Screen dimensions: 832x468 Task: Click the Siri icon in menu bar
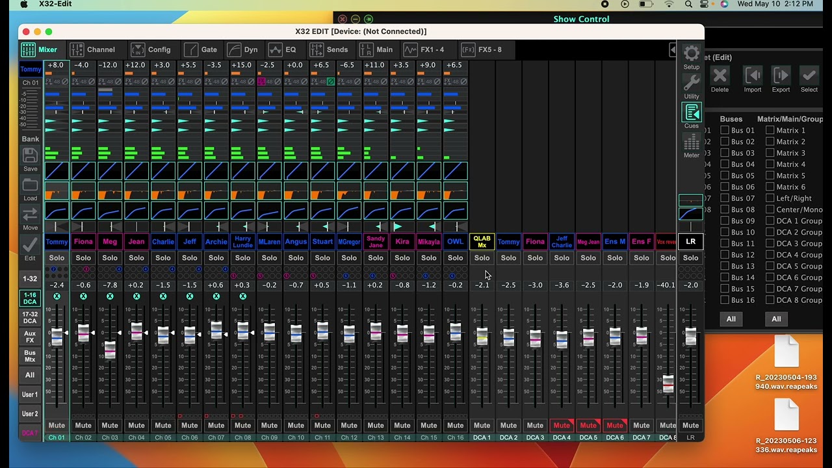coord(724,5)
